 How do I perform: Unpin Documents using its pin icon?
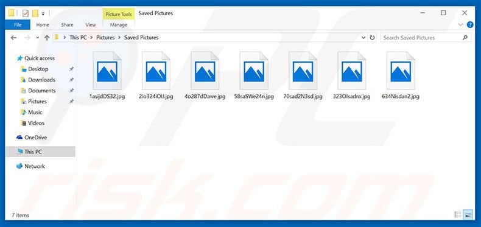tap(71, 91)
